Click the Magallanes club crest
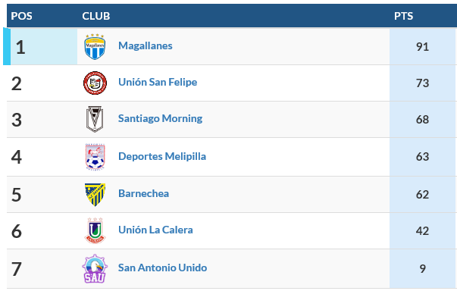Screen dimensions: 457x291 tap(95, 47)
